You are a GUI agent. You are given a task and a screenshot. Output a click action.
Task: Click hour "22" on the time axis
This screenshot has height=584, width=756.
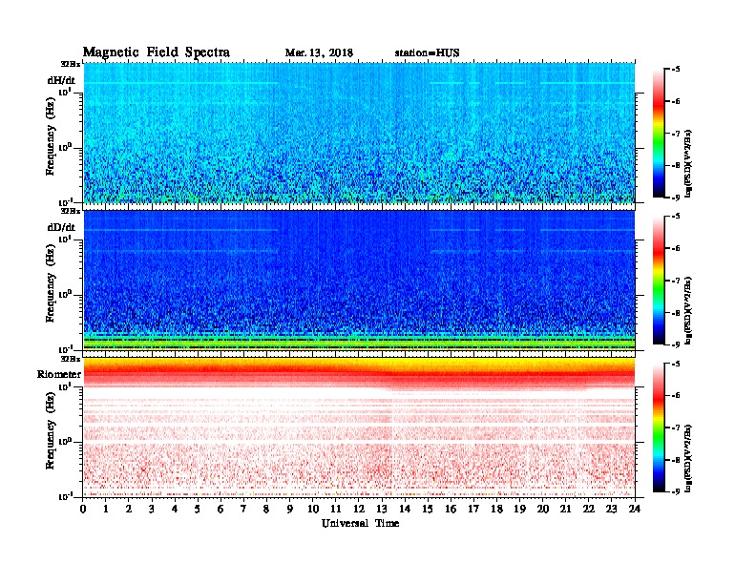pos(589,509)
